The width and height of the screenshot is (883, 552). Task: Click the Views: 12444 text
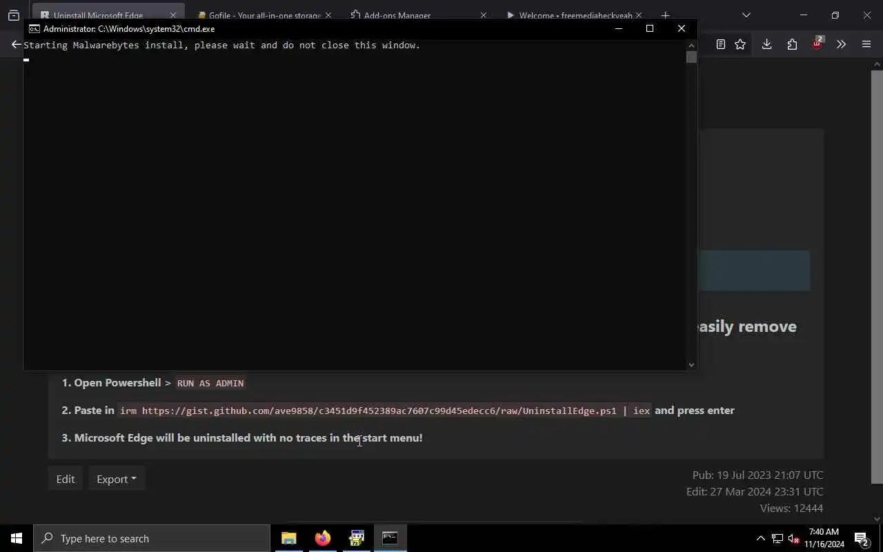[791, 508]
